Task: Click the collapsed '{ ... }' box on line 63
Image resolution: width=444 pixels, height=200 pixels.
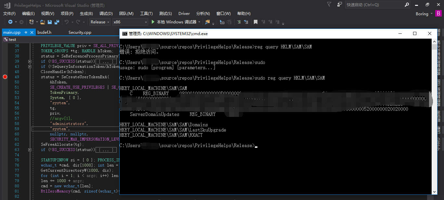Action: 106,150
